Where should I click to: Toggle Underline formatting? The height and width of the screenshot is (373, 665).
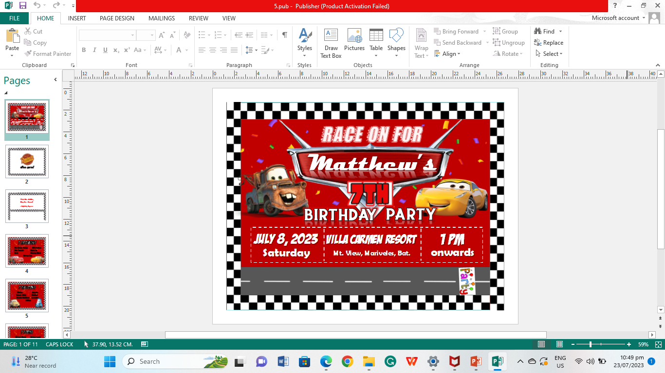point(105,50)
